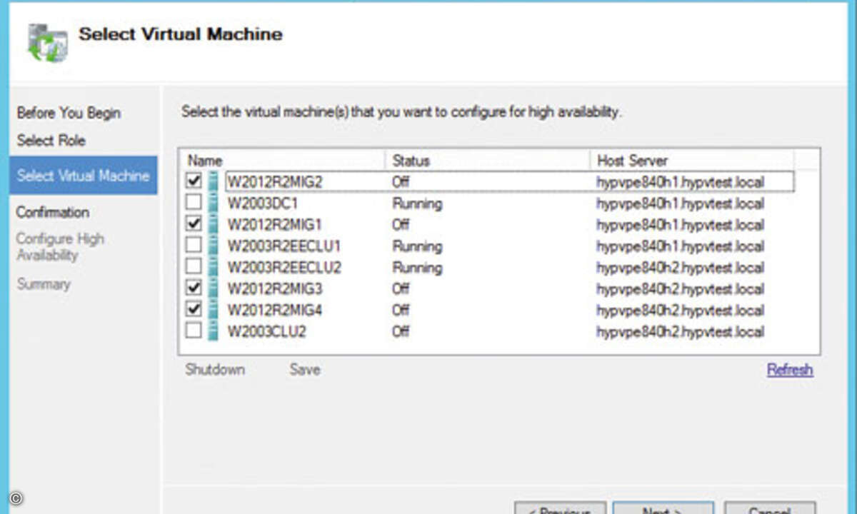This screenshot has width=857, height=514.
Task: Click the Running status of W2003R2EECLU2
Action: [x=417, y=268]
